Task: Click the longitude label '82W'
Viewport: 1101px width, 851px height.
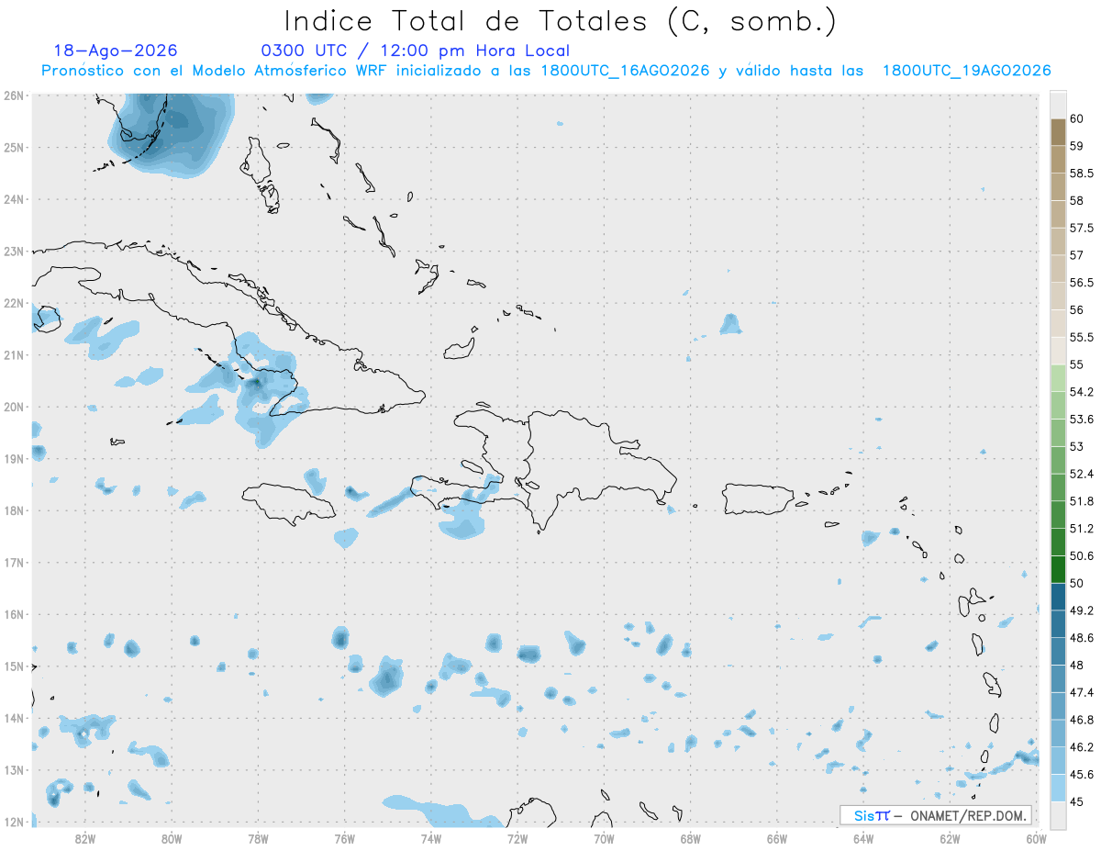Action: click(85, 838)
